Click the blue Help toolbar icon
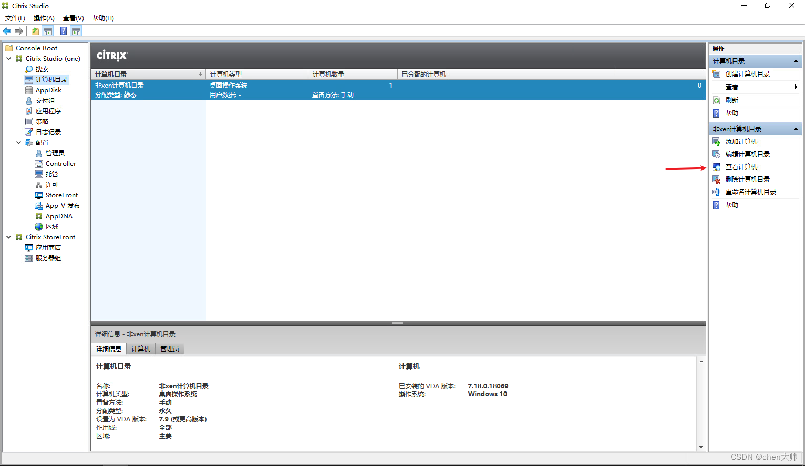805x466 pixels. [64, 31]
